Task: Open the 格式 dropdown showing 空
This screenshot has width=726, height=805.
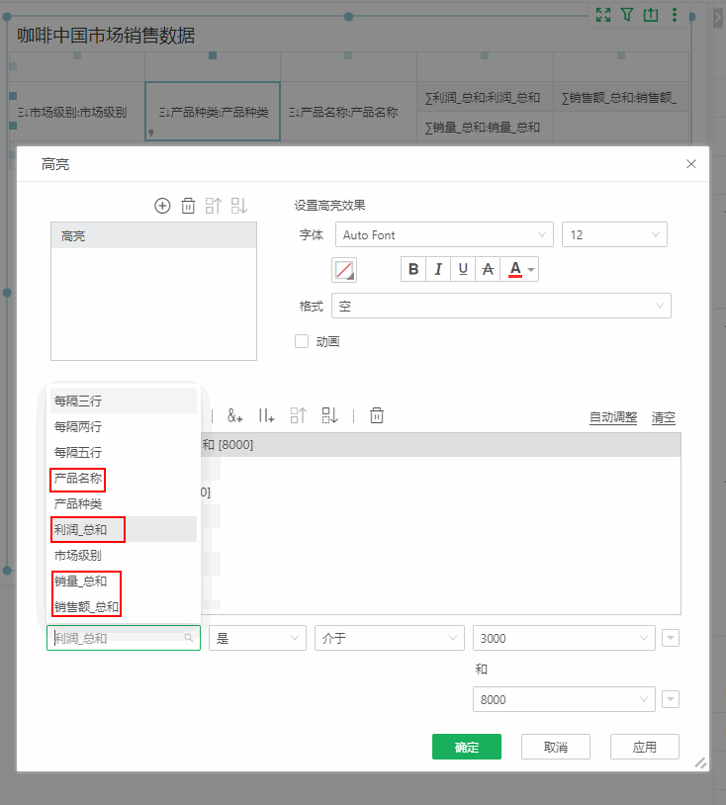Action: pos(501,306)
